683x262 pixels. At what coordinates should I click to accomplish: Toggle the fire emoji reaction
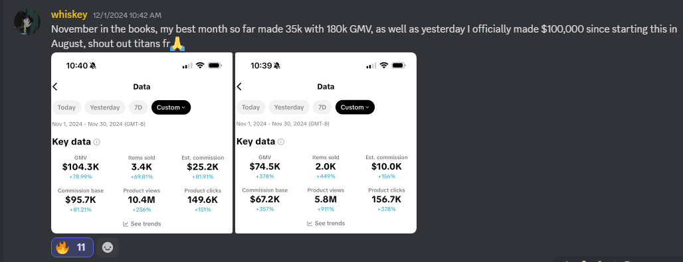(x=72, y=247)
